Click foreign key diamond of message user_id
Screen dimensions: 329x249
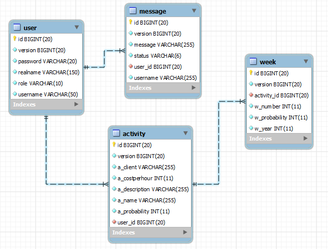pos(130,66)
